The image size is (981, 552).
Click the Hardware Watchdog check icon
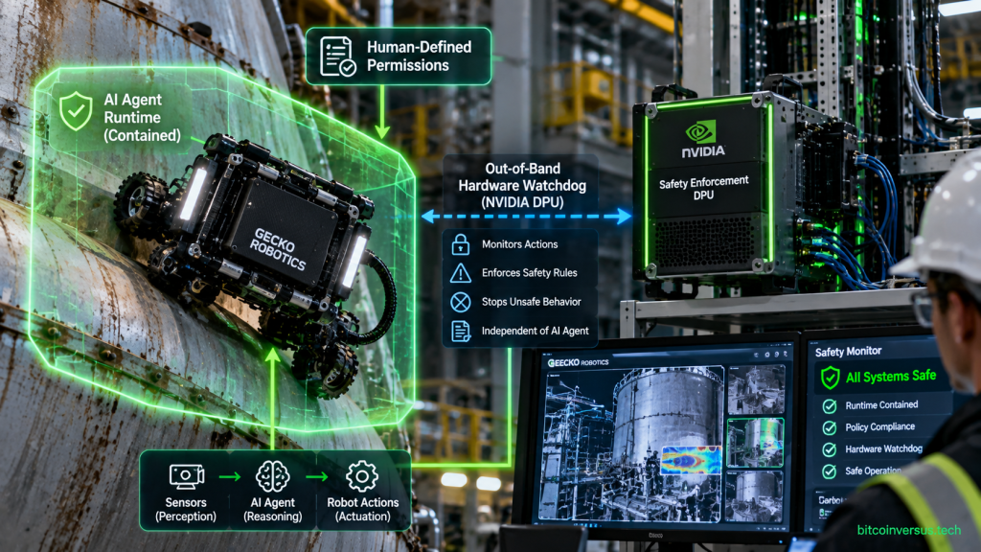(830, 449)
